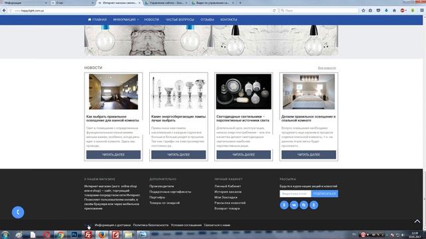Open FileZilla from the taskbar
The height and width of the screenshot is (239, 426).
(x=88, y=234)
